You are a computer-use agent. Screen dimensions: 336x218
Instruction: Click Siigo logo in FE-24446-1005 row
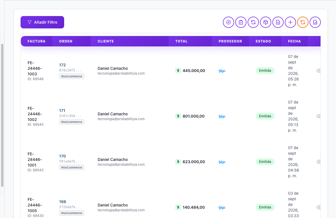point(222,208)
